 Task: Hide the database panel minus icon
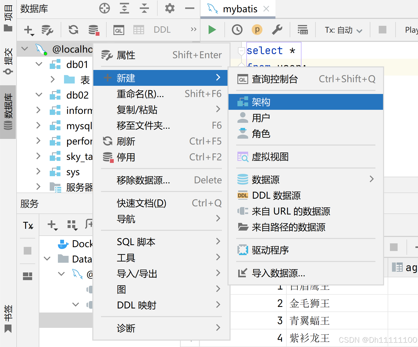(190, 8)
